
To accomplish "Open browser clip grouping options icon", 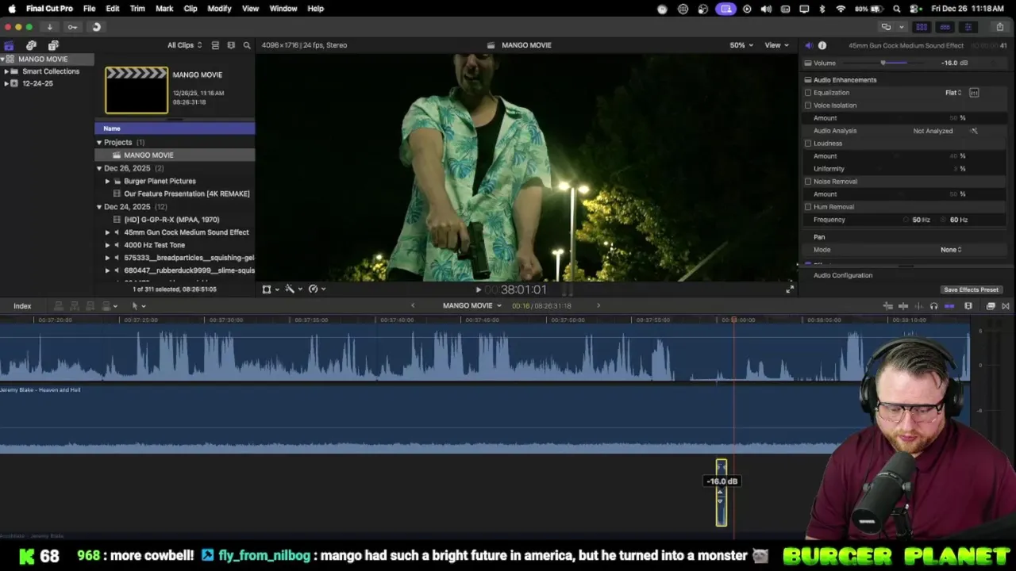I will pyautogui.click(x=231, y=45).
